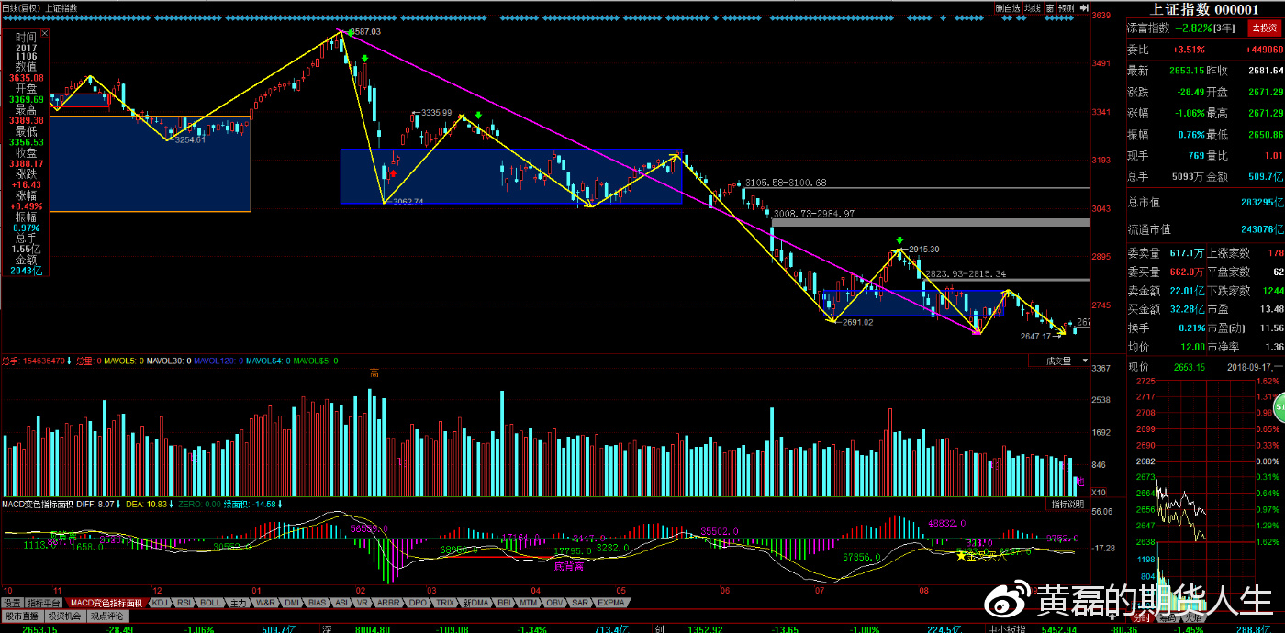Switch to the RSI indicator tab

(x=184, y=603)
